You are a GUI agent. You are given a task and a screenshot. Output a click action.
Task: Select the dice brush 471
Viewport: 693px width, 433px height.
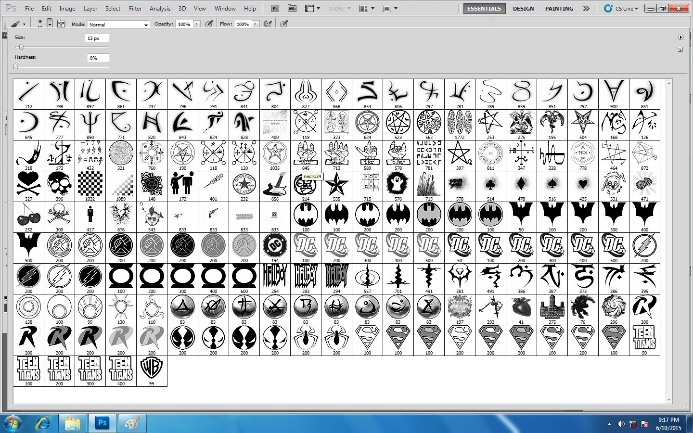pyautogui.click(x=644, y=186)
